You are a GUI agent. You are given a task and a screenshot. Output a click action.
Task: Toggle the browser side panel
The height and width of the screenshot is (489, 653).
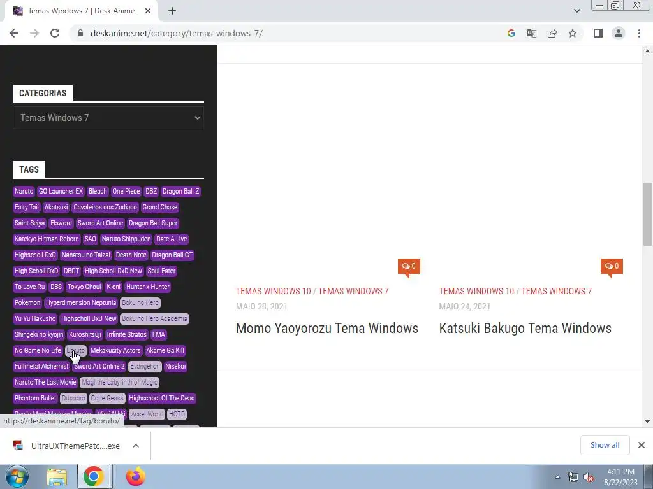(x=598, y=33)
